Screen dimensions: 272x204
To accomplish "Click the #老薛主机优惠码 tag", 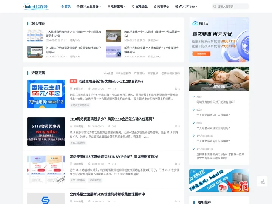I will [x=80, y=105].
